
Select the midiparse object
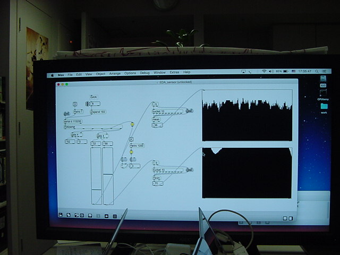[93, 127]
